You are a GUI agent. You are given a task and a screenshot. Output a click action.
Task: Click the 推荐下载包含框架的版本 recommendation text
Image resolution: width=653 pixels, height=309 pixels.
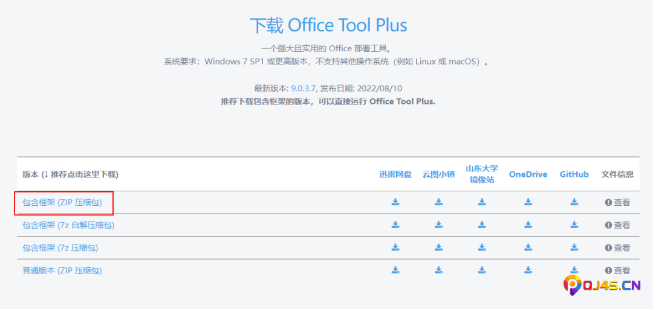328,101
